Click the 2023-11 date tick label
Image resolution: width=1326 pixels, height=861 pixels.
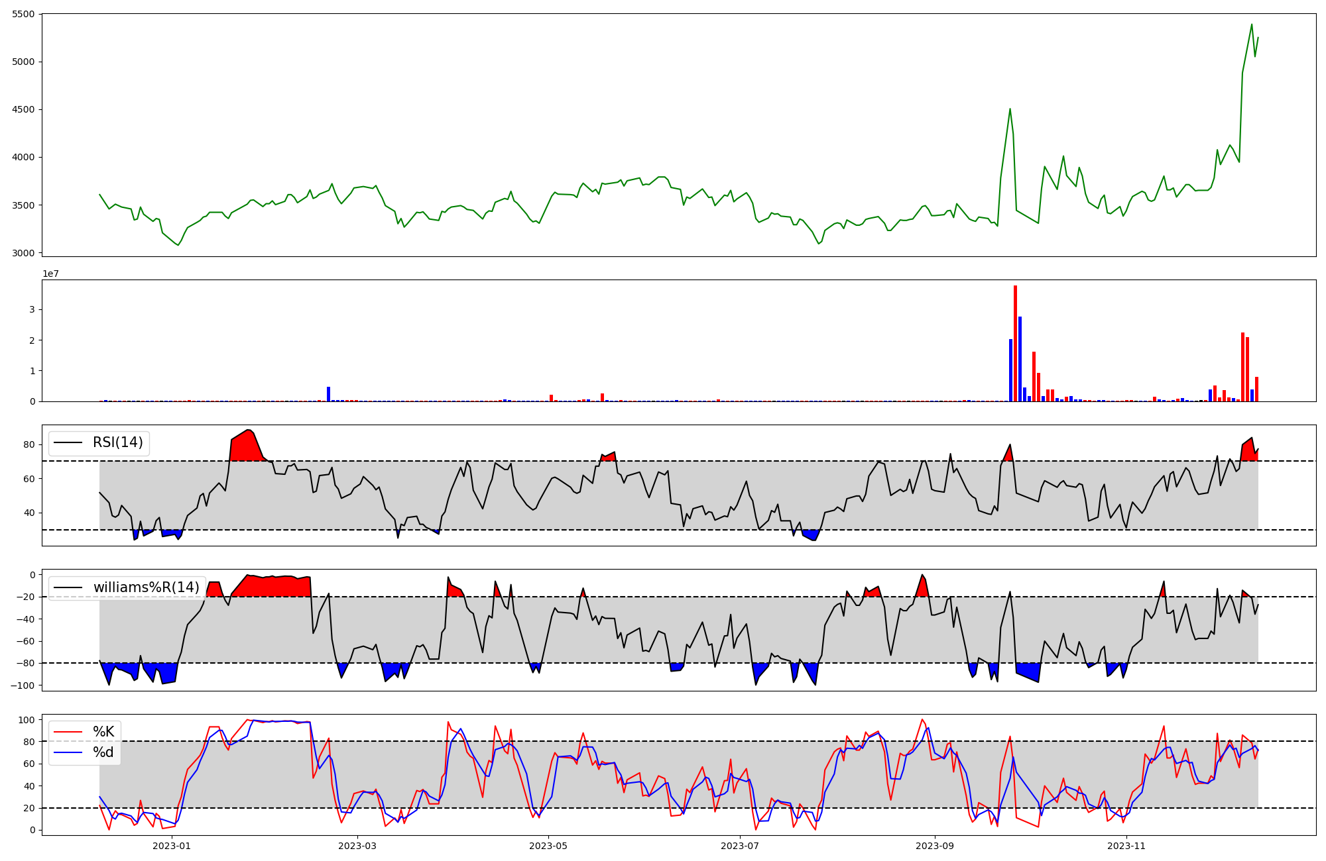(1126, 846)
